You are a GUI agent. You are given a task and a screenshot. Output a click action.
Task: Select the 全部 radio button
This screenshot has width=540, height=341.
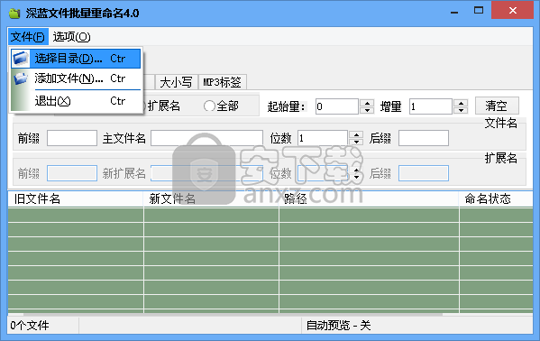pyautogui.click(x=221, y=106)
